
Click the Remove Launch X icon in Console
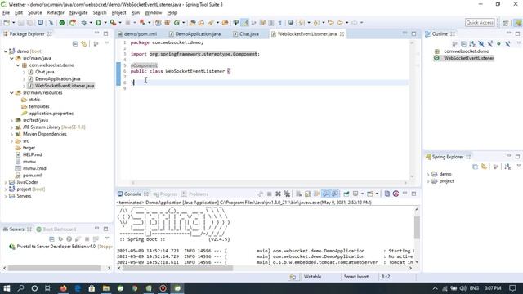[x=278, y=194]
